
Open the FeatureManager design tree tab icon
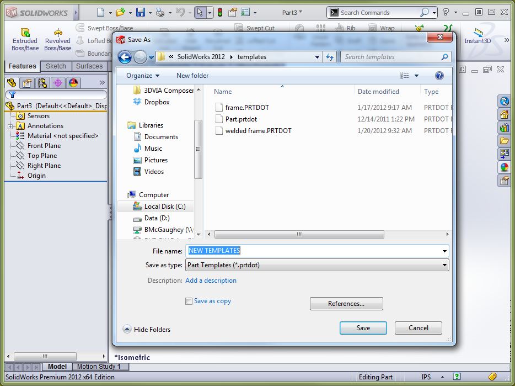click(12, 83)
